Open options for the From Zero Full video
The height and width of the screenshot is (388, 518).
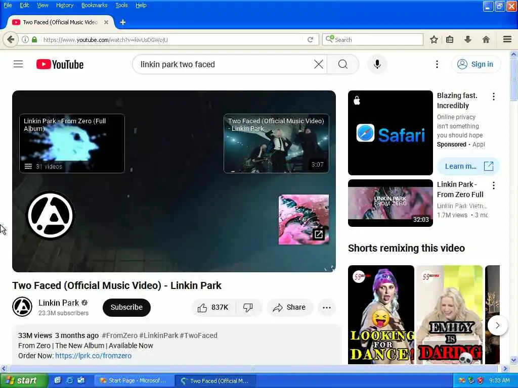tap(493, 185)
